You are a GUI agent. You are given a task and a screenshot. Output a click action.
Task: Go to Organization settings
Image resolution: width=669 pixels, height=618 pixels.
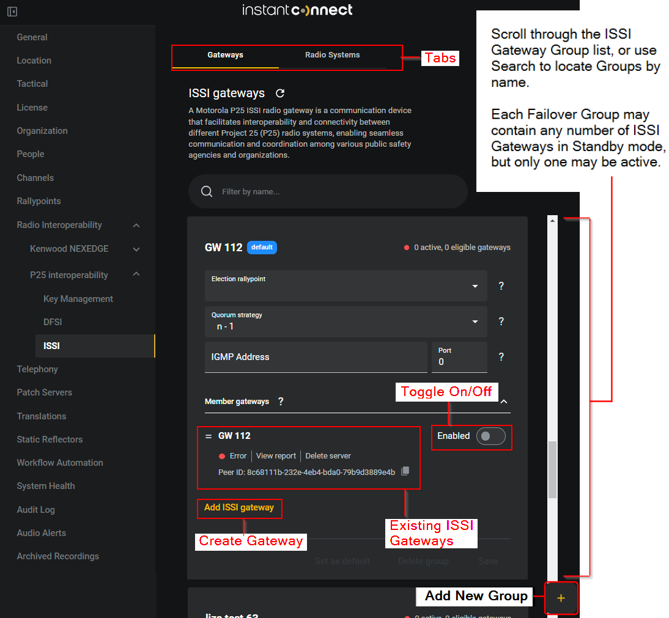(x=42, y=131)
